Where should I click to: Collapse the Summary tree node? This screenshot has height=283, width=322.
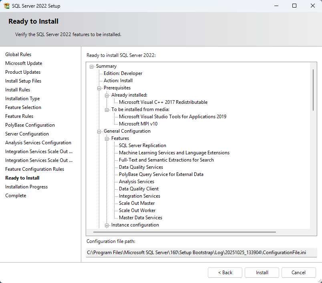(x=91, y=67)
